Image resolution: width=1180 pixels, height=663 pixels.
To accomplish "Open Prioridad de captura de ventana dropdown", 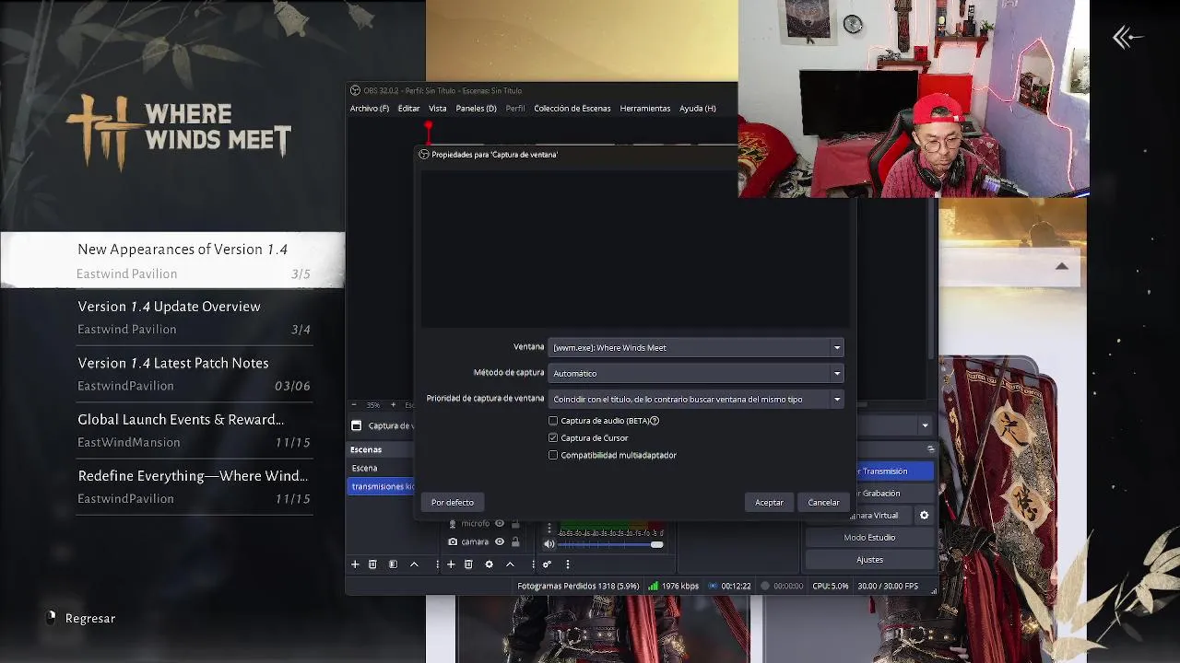I will 696,400.
